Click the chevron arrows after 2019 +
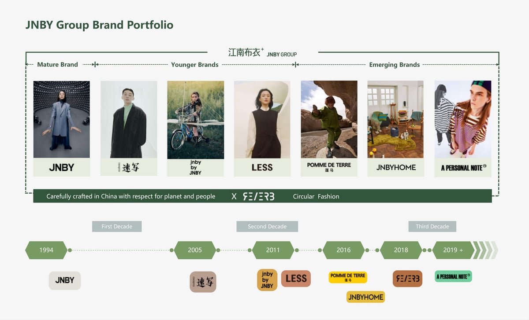Image resolution: width=529 pixels, height=320 pixels. 486,250
